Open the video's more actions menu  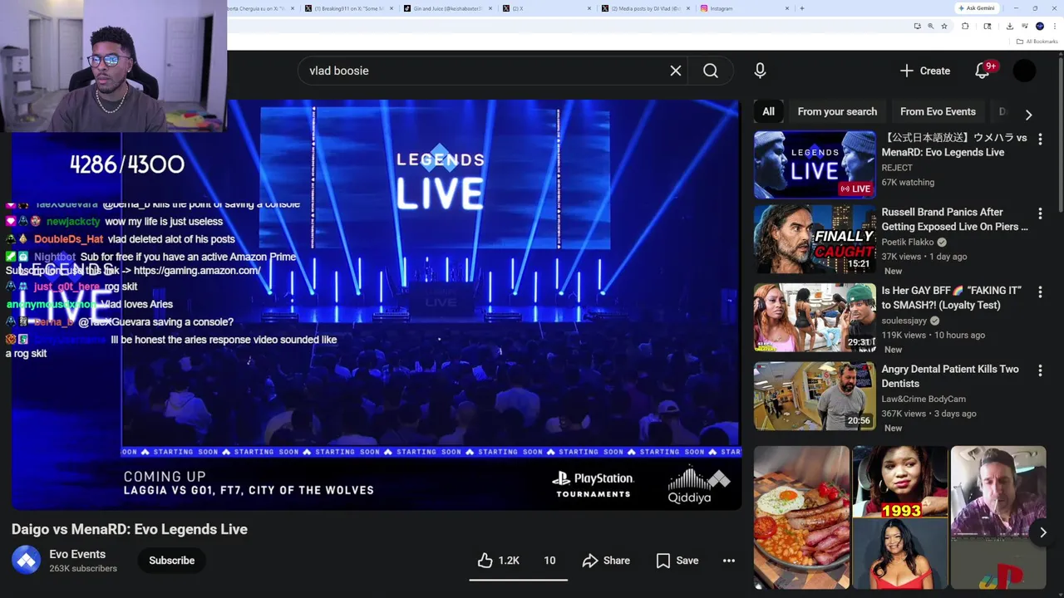coord(729,561)
